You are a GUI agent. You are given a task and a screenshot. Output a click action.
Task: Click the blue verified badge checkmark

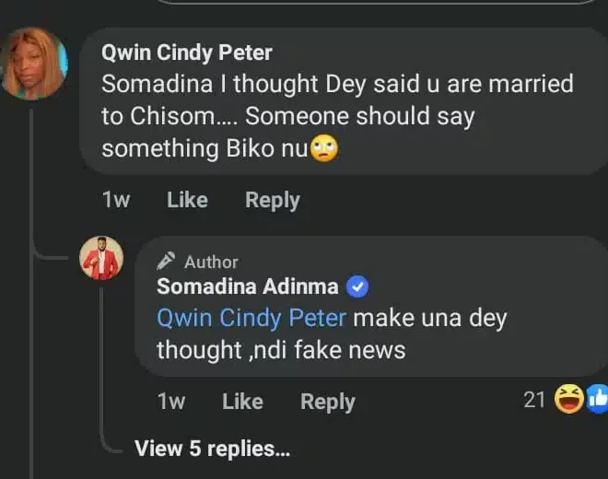click(357, 287)
